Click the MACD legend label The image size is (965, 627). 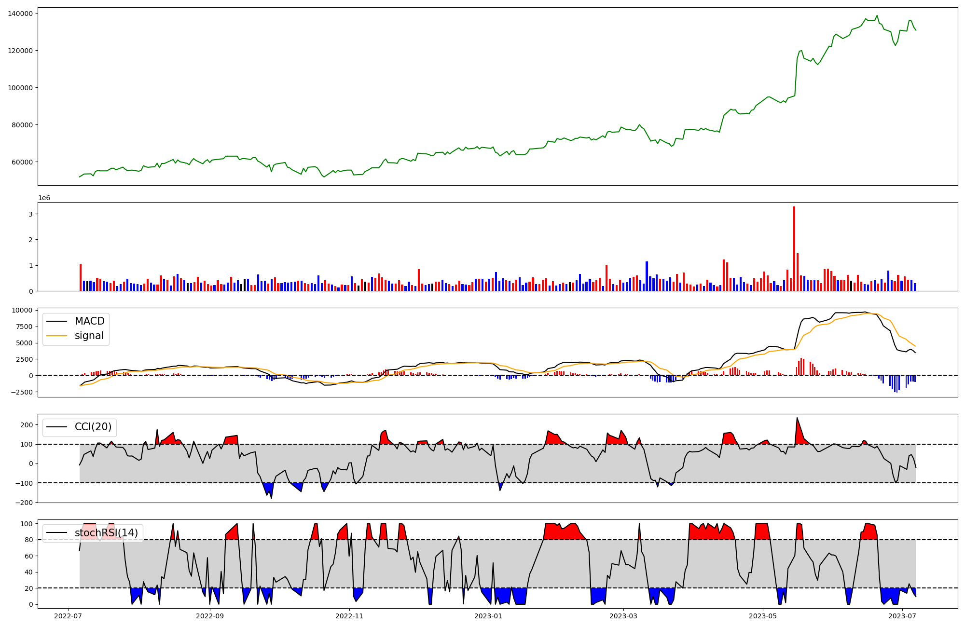pyautogui.click(x=89, y=321)
